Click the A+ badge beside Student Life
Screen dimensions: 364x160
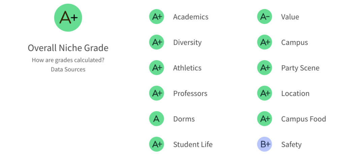[157, 144]
